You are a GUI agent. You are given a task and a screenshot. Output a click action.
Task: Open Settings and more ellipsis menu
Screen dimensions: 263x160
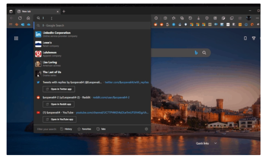257,18
